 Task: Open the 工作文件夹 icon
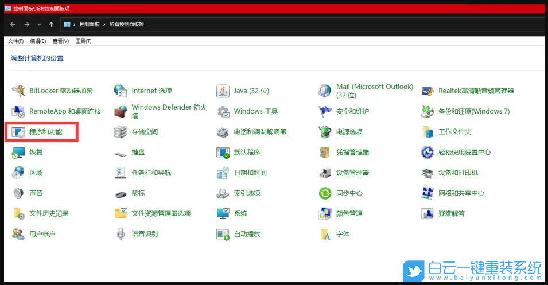pos(427,132)
